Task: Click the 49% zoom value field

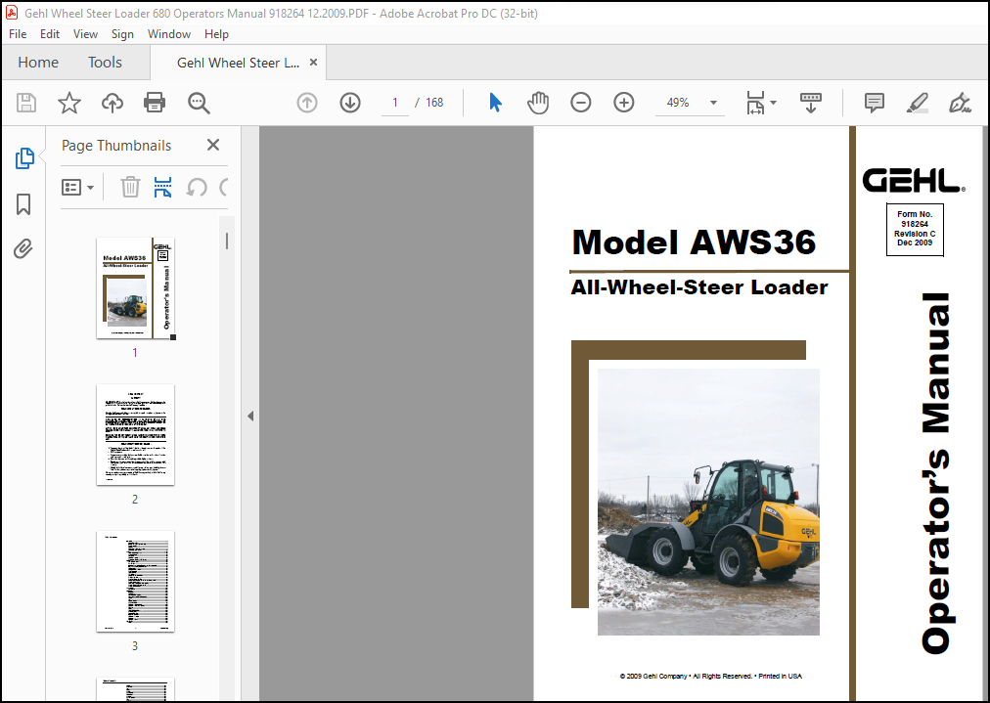Action: 678,103
